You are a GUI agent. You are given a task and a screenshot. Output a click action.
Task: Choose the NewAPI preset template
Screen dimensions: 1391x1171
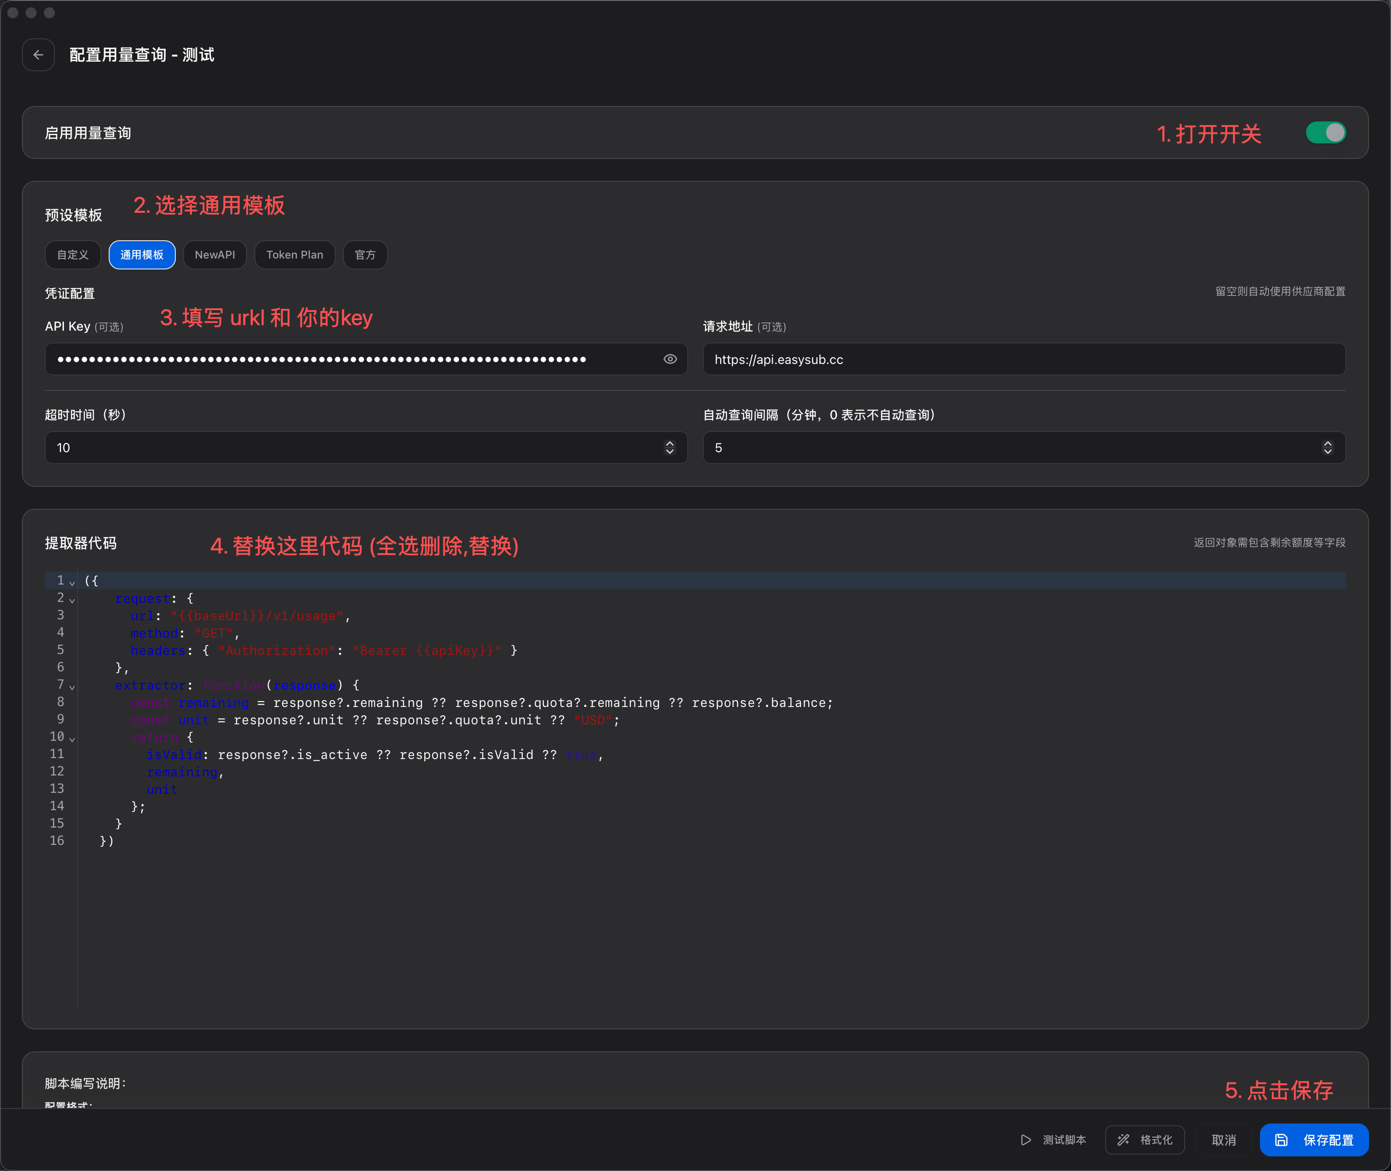click(x=215, y=255)
